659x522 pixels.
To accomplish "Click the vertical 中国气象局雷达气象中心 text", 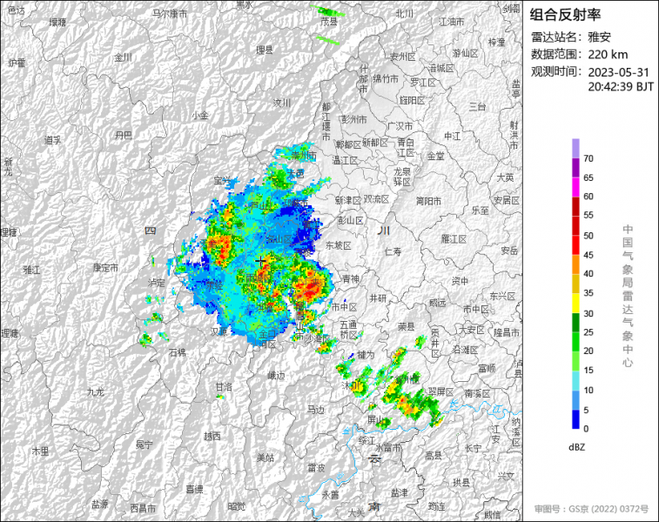I will 627,296.
